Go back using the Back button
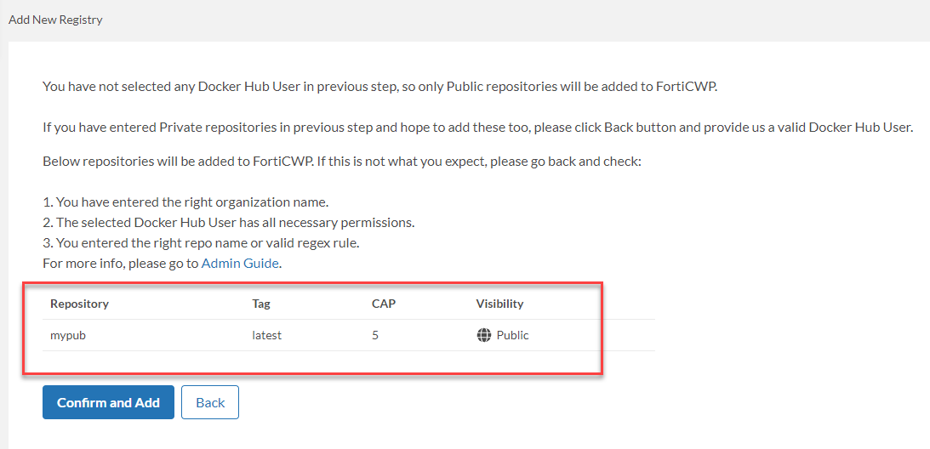 (210, 402)
